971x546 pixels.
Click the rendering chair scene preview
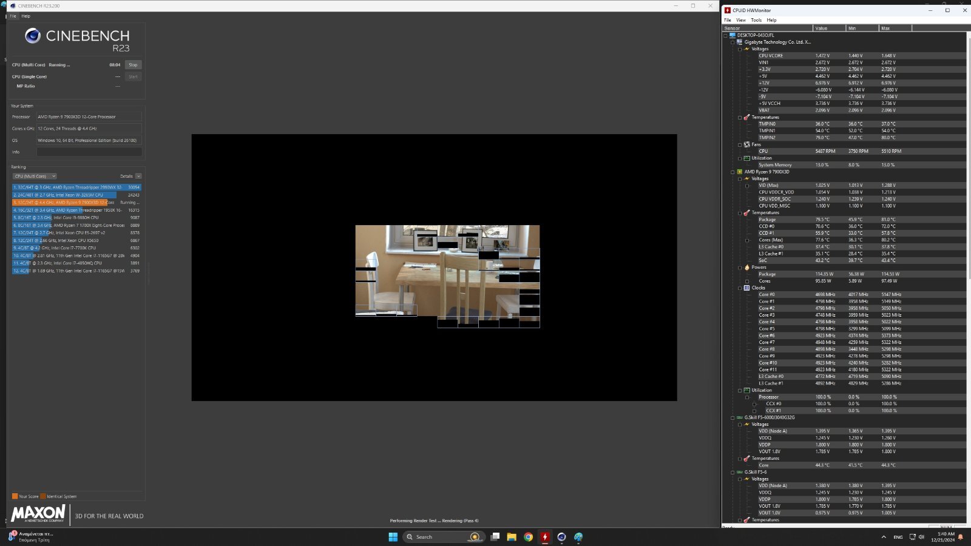pyautogui.click(x=447, y=276)
